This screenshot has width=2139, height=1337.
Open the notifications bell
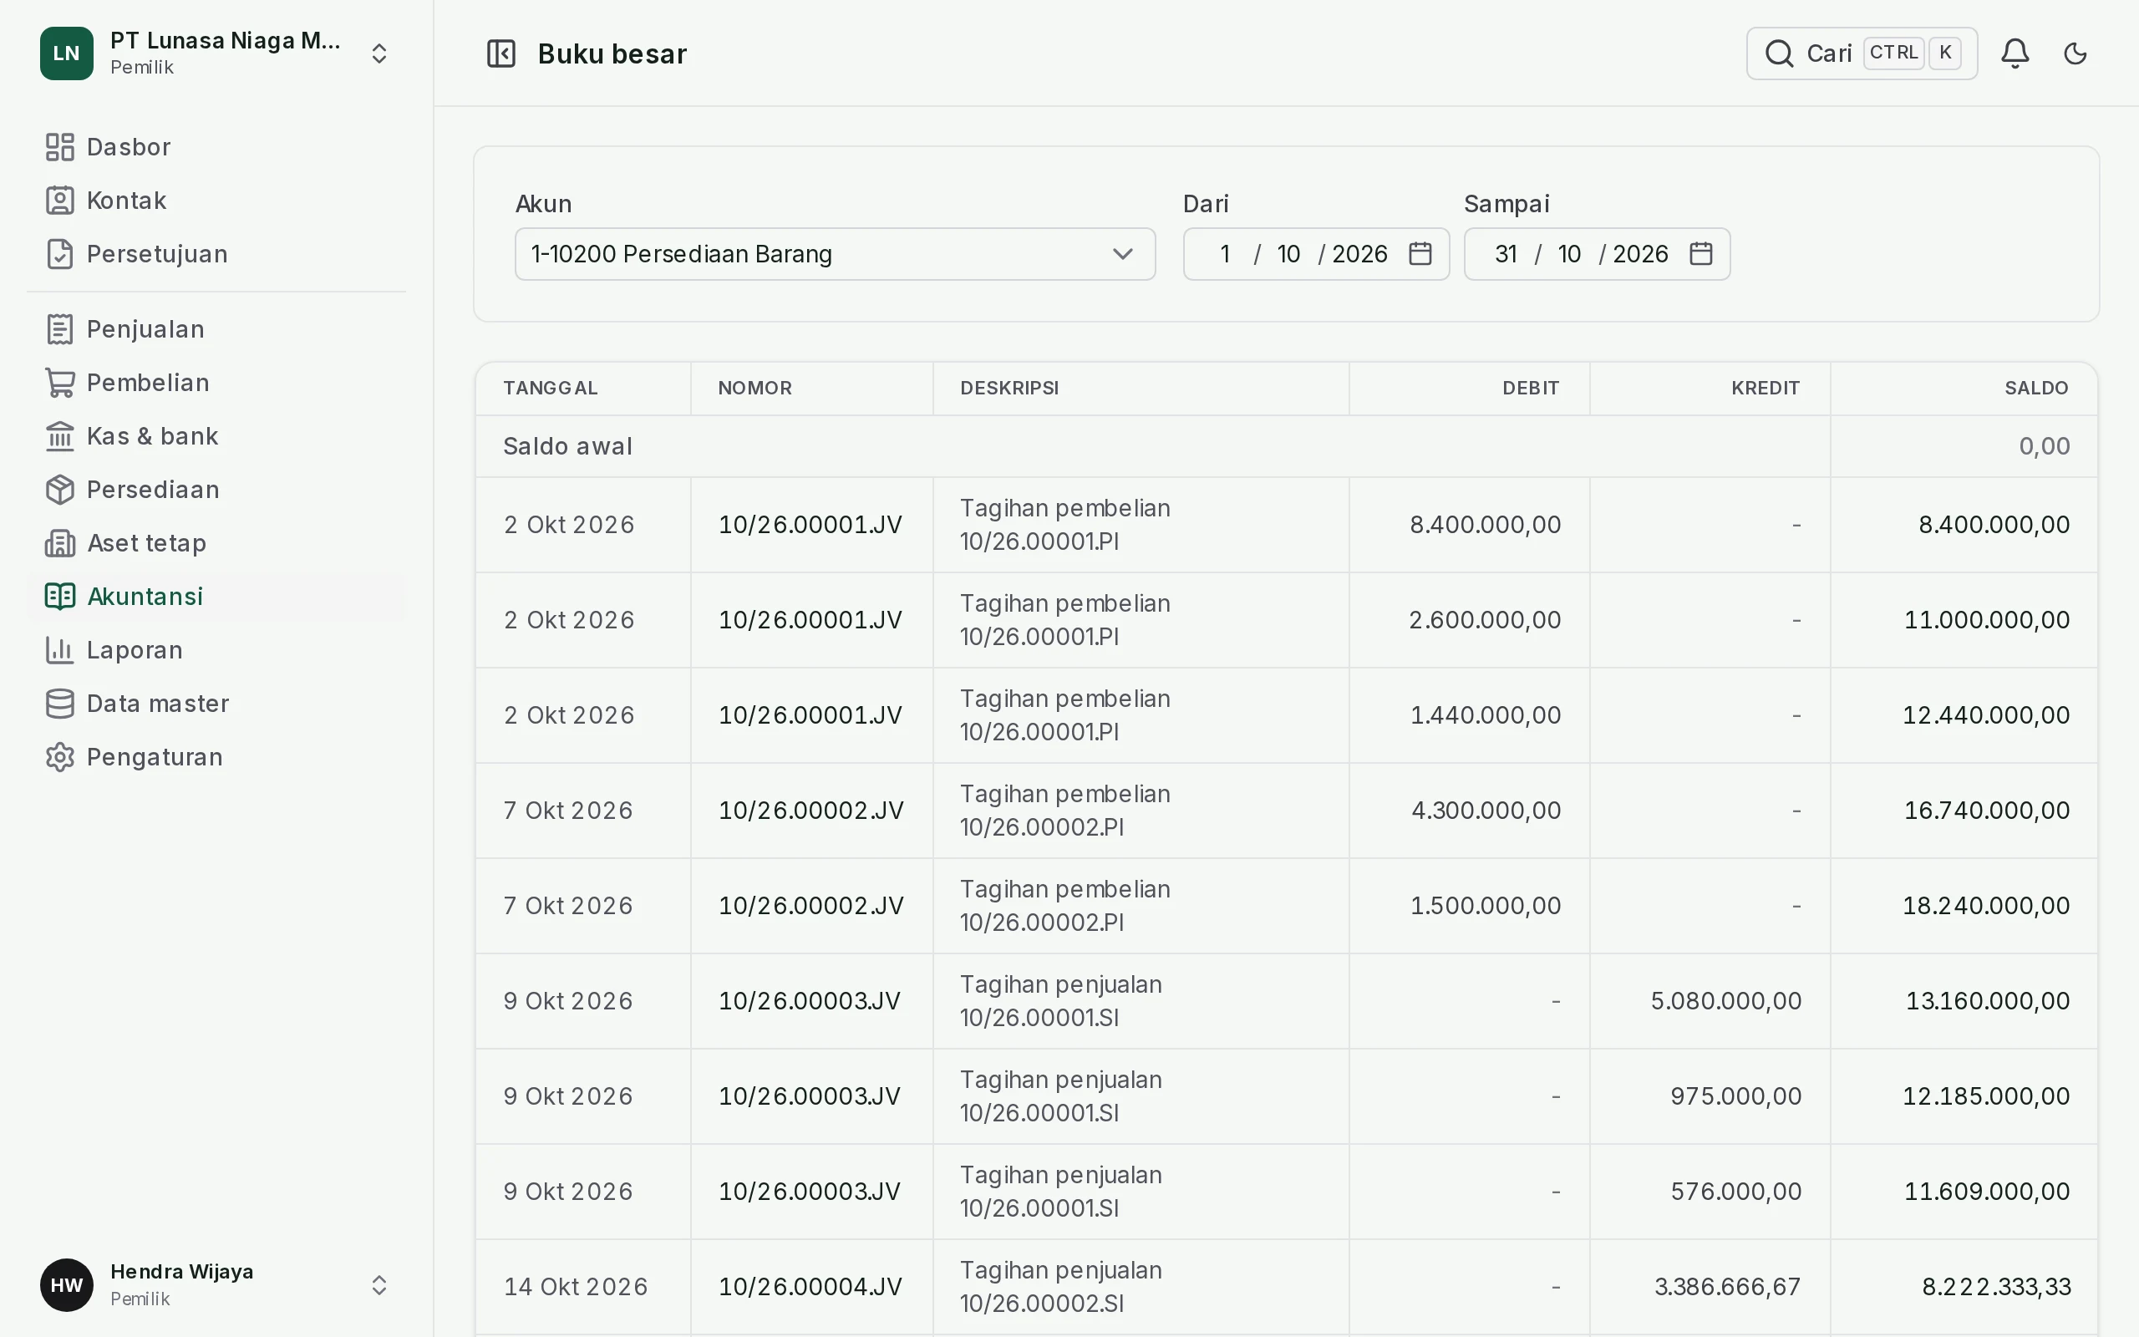click(2015, 54)
